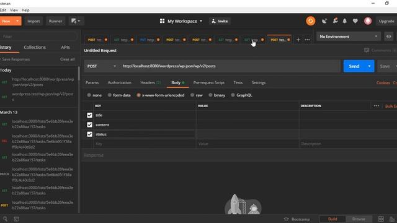Close the first POST tab via its dot
Screen dimensions: 397x223
click(106, 40)
